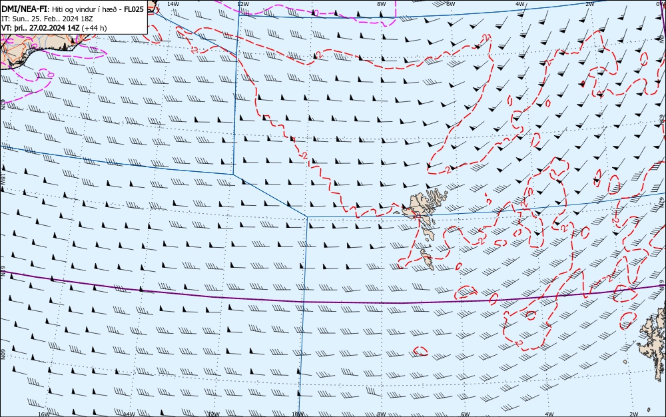This screenshot has width=666, height=417.
Task: Click the '14W' longitude label along the top edge
Action: [173, 3]
